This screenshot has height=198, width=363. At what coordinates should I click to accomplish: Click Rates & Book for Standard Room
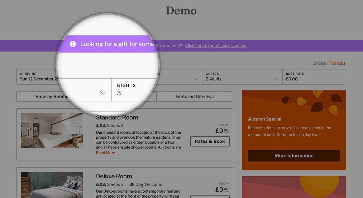click(x=210, y=141)
